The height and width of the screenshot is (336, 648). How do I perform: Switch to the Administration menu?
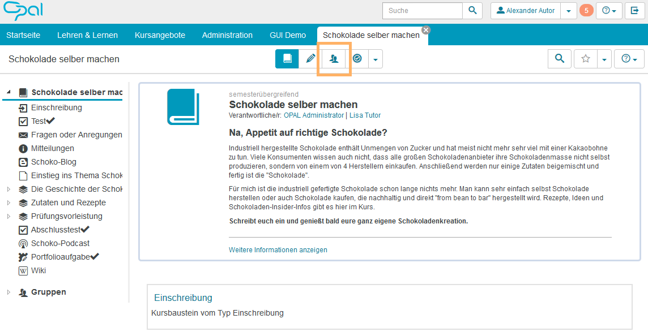pos(227,35)
